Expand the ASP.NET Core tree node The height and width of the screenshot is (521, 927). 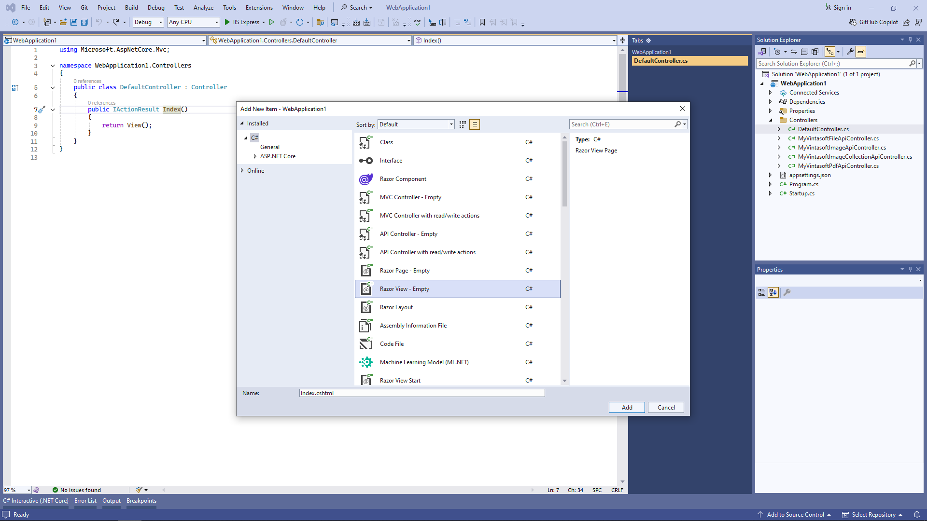[x=255, y=156]
